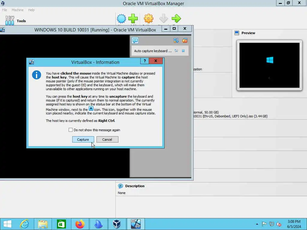Show hidden system tray icons arrow
Image resolution: width=307 pixels, height=230 pixels.
pos(257,224)
